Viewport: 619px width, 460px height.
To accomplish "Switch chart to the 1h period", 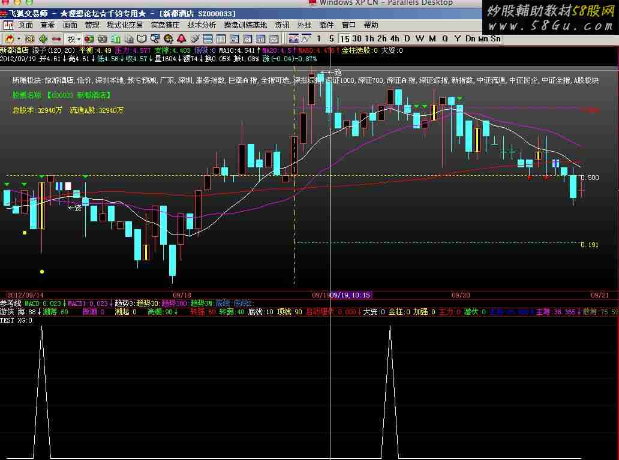I will 369,39.
